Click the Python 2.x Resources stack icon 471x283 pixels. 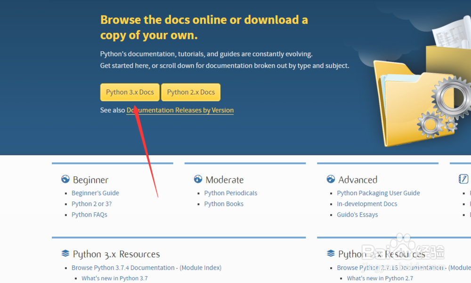331,253
